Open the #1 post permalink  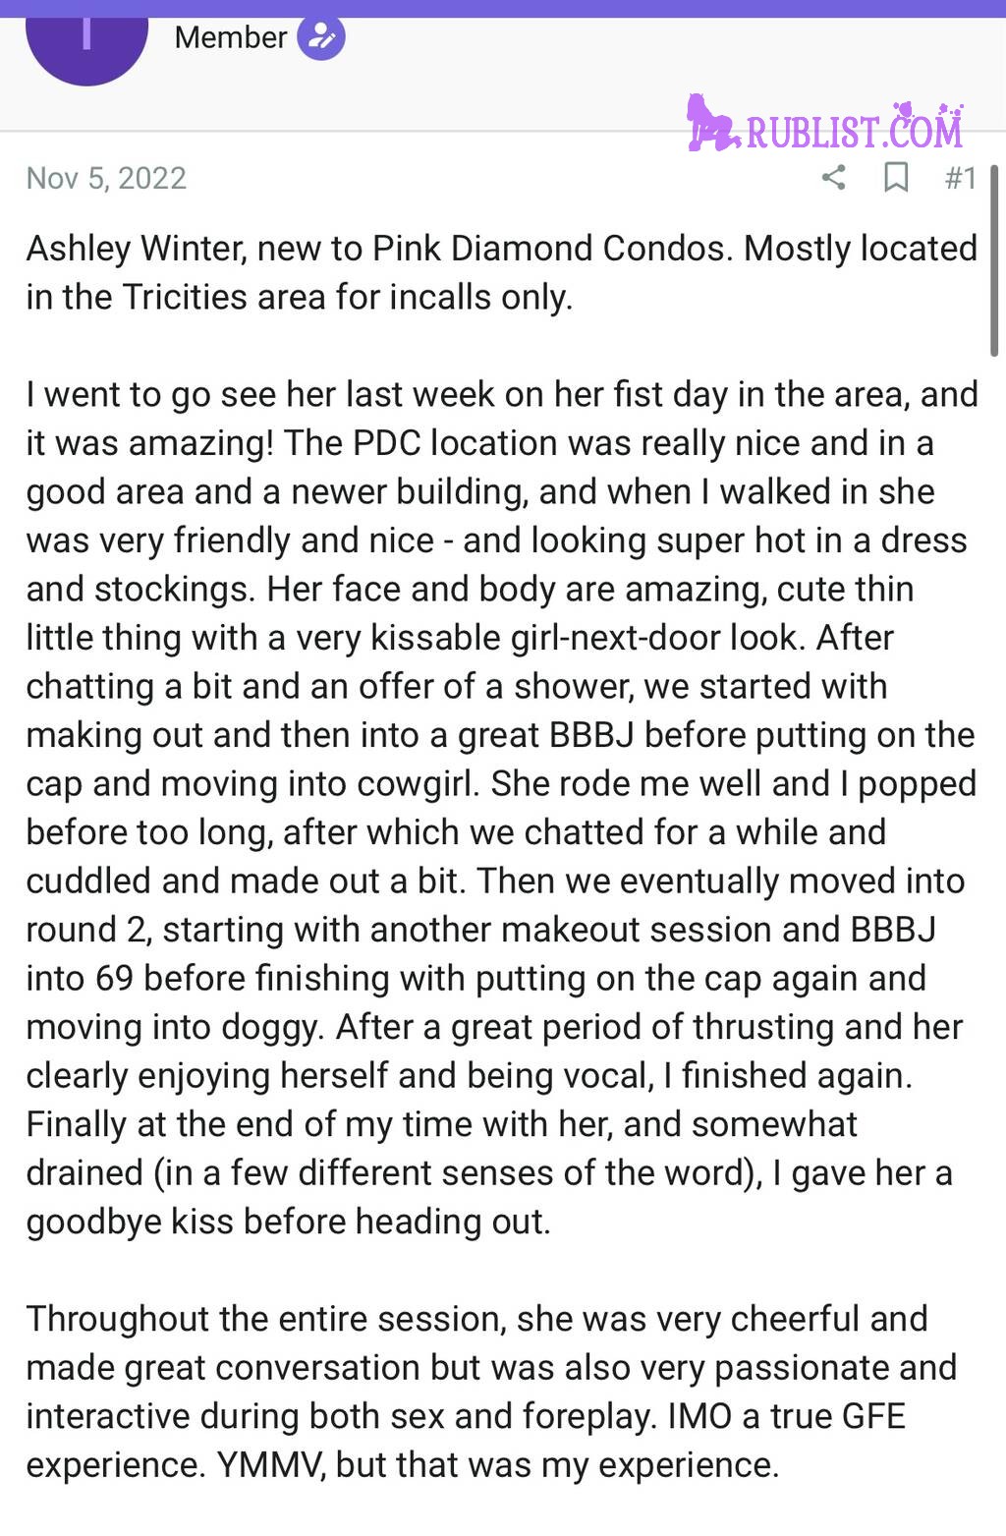[x=960, y=178]
